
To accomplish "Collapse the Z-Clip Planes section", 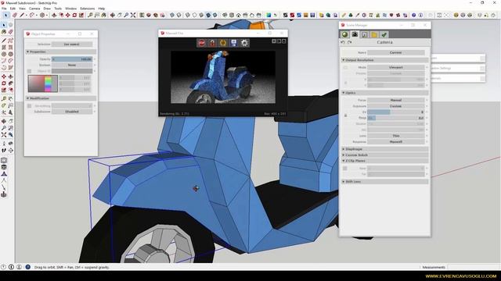I will coord(384,161).
